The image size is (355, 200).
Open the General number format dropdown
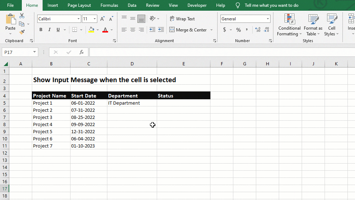(x=268, y=19)
